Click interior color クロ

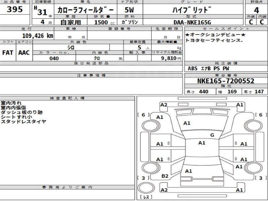pyautogui.click(x=97, y=58)
